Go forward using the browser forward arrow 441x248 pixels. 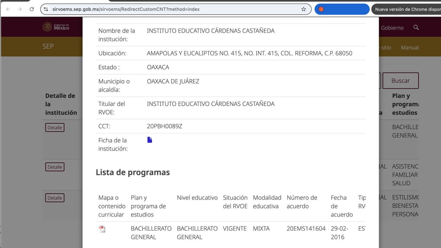19,9
